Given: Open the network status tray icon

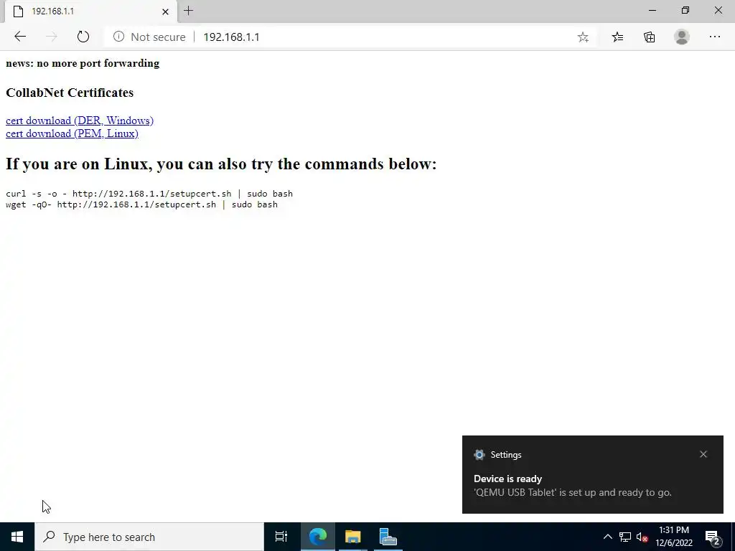Looking at the screenshot, I should tap(625, 537).
